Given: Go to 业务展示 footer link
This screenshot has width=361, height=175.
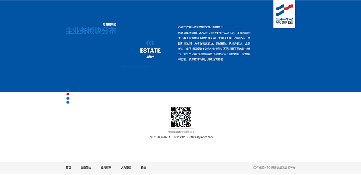Looking at the screenshot, I should (x=106, y=168).
